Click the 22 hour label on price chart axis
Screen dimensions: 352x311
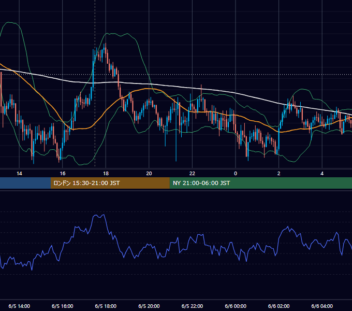(x=192, y=174)
